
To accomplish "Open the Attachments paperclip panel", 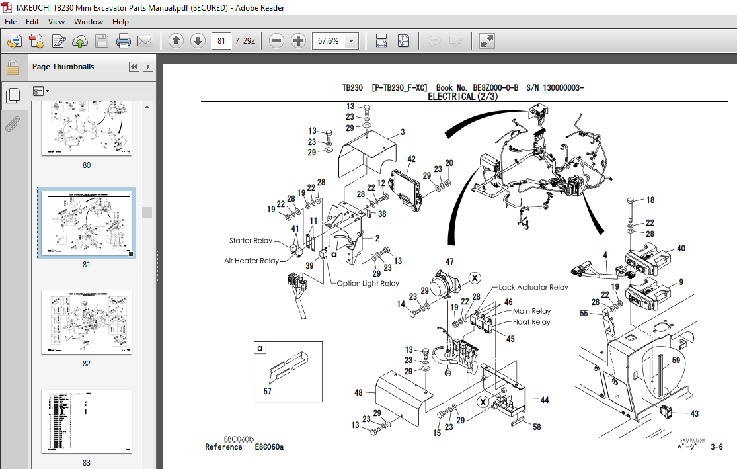I will coord(13,124).
